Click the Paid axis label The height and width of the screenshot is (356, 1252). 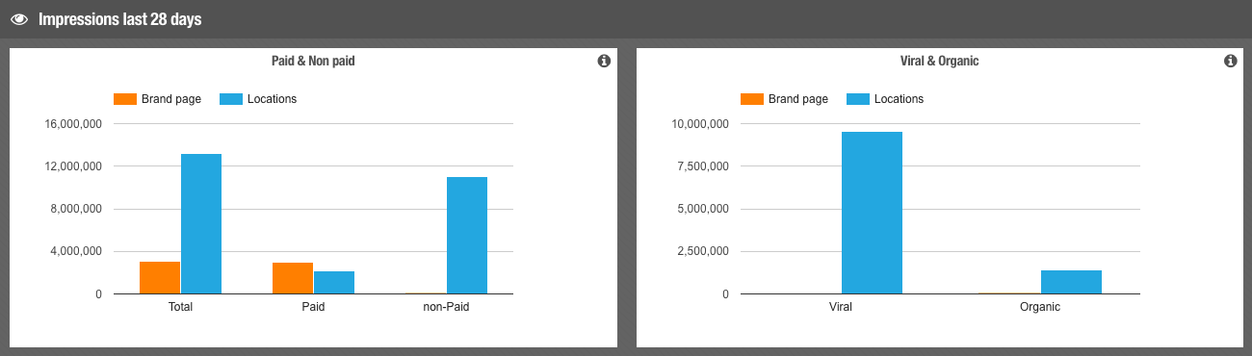[313, 307]
